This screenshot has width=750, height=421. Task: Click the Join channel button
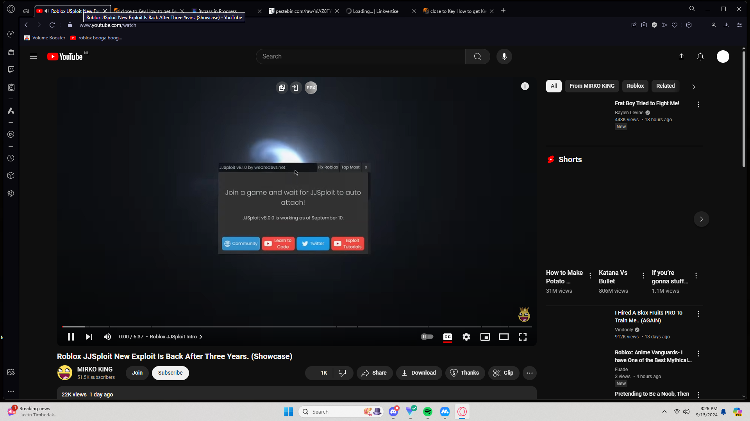137,373
